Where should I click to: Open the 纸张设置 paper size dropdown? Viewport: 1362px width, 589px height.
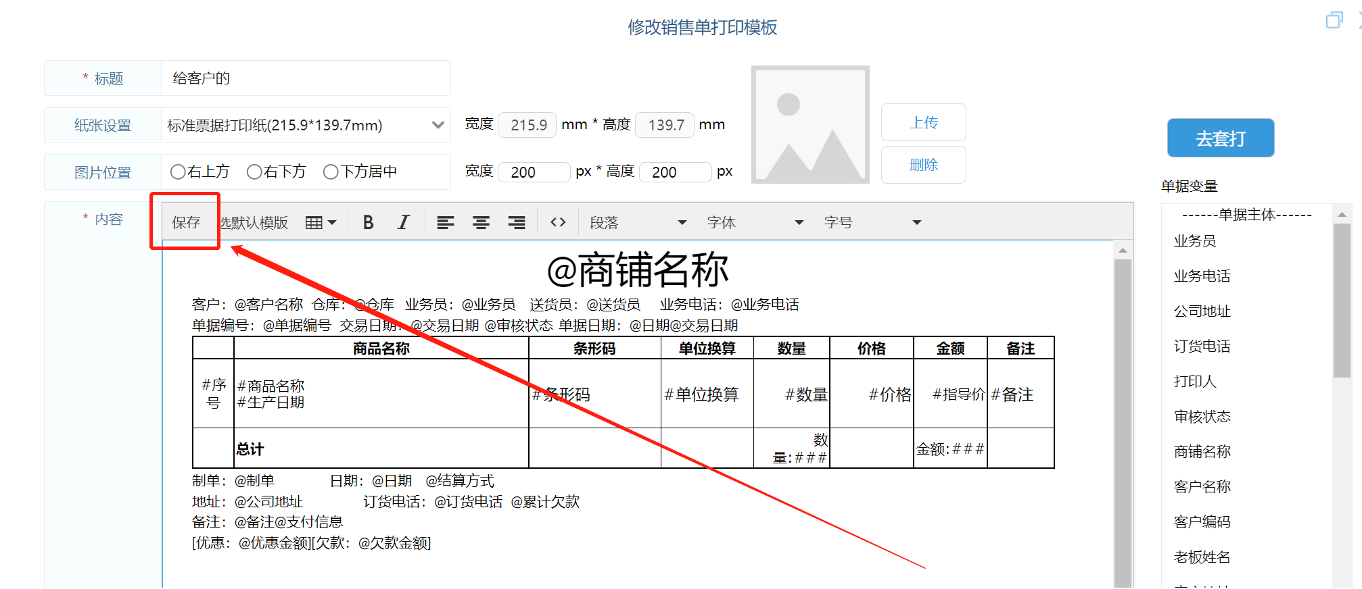(306, 125)
